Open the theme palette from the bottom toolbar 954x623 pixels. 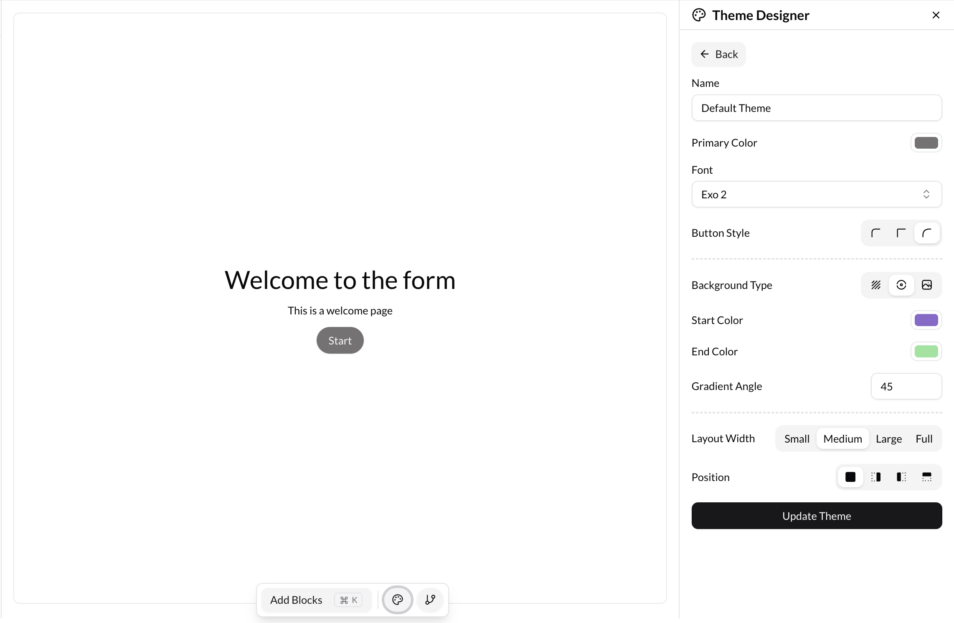pos(397,600)
